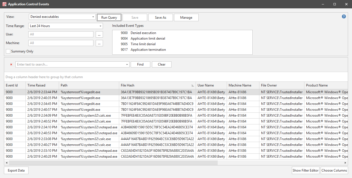Screen dimensions: 352x178
Task: Click Show Filter Editor button
Action: point(306,170)
